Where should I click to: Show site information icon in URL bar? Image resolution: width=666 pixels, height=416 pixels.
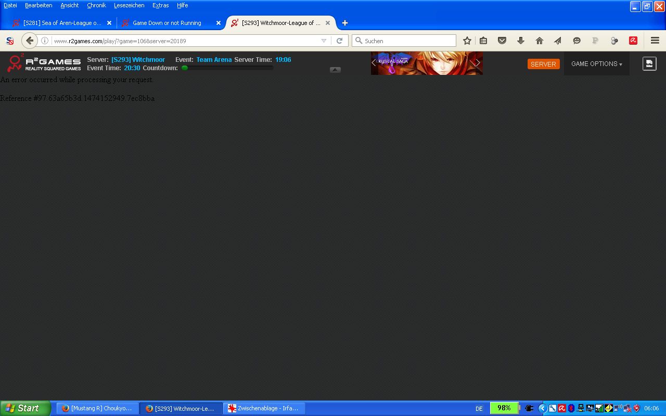(45, 41)
